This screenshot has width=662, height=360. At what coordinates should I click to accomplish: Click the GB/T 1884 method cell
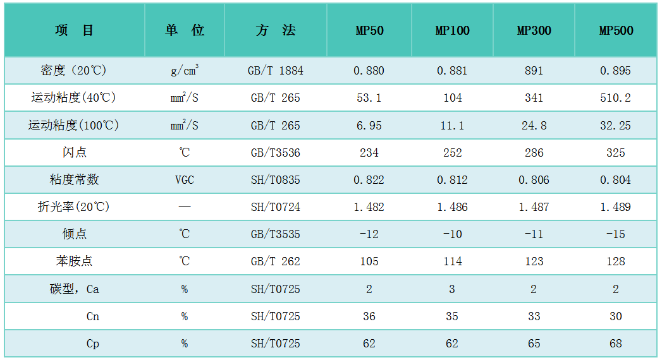(275, 71)
